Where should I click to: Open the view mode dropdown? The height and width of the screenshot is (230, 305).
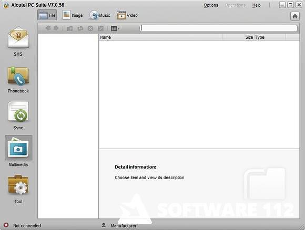115,28
